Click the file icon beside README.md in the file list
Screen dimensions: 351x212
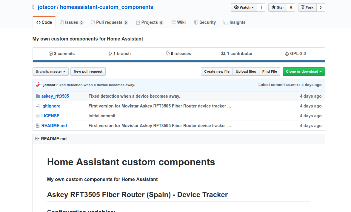click(x=38, y=126)
